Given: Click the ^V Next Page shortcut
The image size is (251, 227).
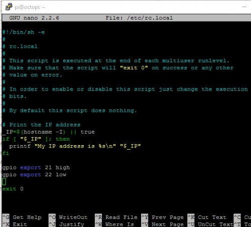Looking at the screenshot, I should (163, 224).
